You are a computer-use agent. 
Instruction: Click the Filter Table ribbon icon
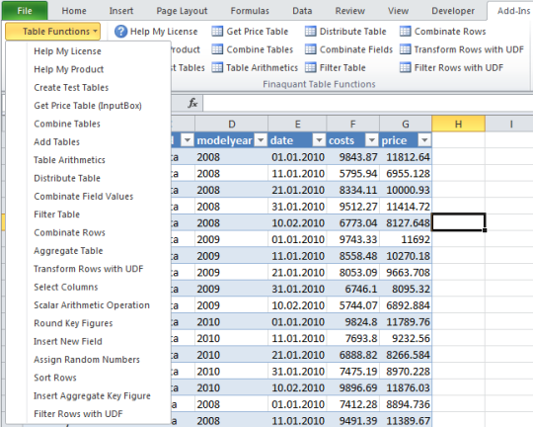click(x=310, y=67)
